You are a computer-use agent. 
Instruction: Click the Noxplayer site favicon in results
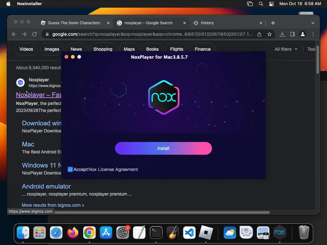click(x=20, y=83)
